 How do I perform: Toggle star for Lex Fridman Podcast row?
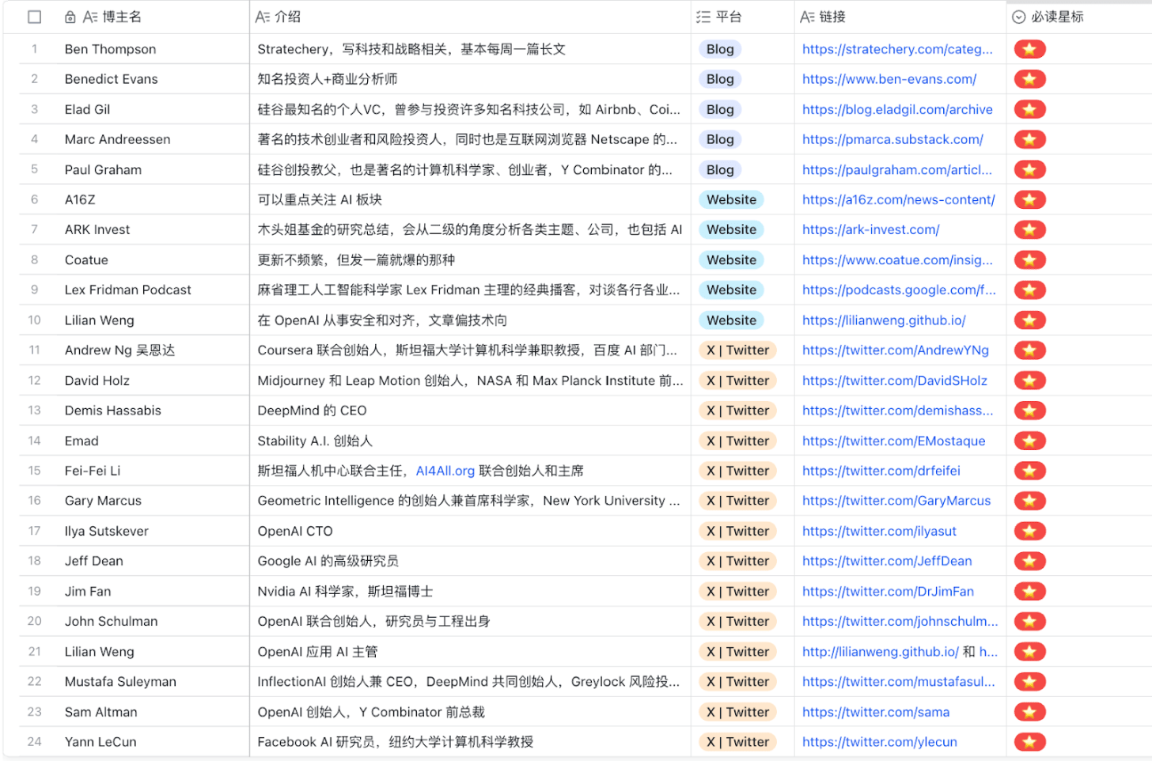(x=1029, y=290)
